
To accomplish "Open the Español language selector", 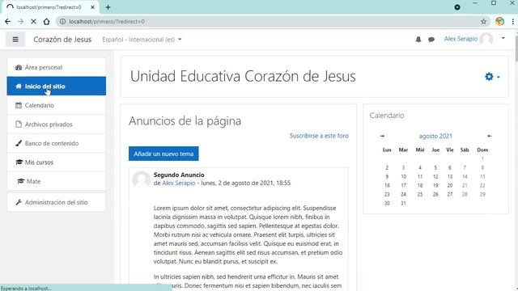I will (x=142, y=40).
